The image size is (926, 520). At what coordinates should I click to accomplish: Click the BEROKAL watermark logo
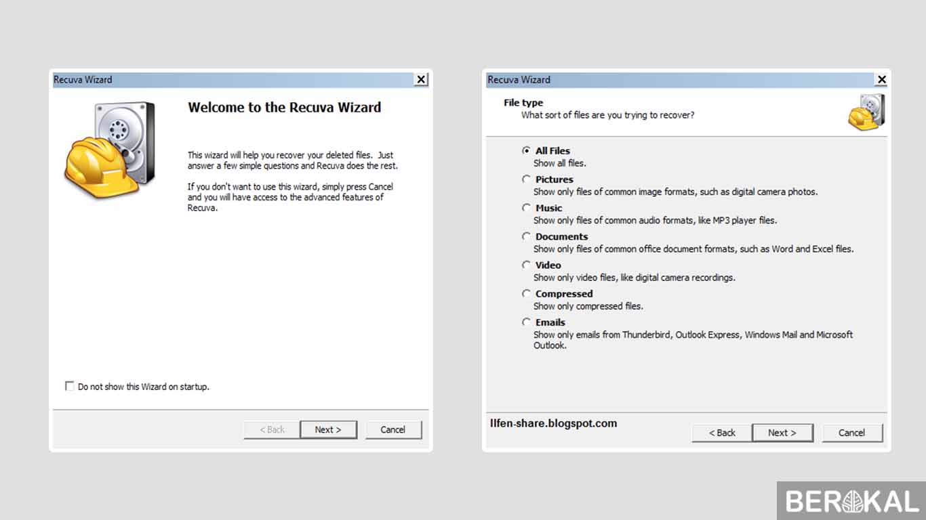click(849, 501)
